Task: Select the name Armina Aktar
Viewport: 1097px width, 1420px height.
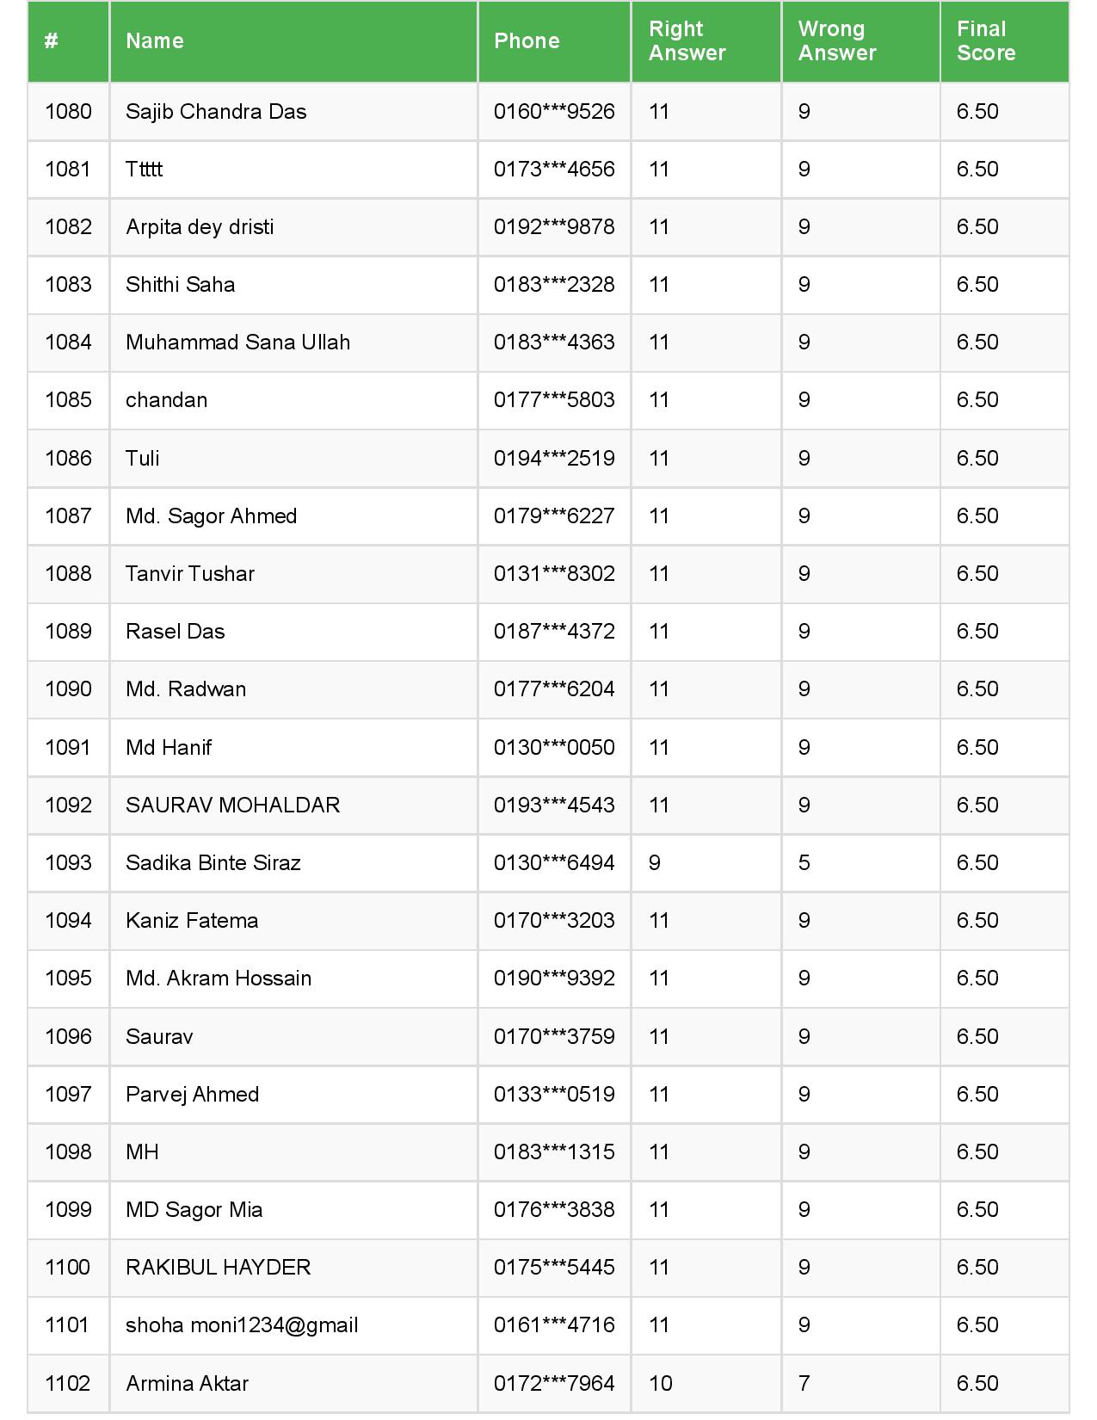Action: 187,1384
